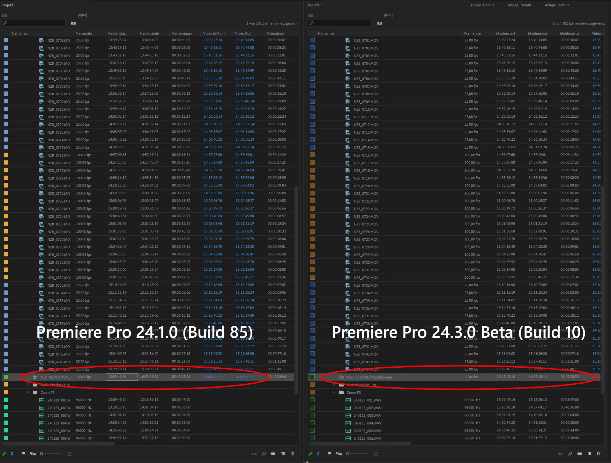611x463 pixels.
Task: Create a new bin in left panel
Action: point(273,453)
